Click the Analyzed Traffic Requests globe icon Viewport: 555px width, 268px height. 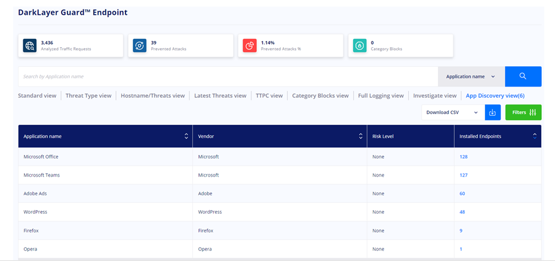coord(30,45)
